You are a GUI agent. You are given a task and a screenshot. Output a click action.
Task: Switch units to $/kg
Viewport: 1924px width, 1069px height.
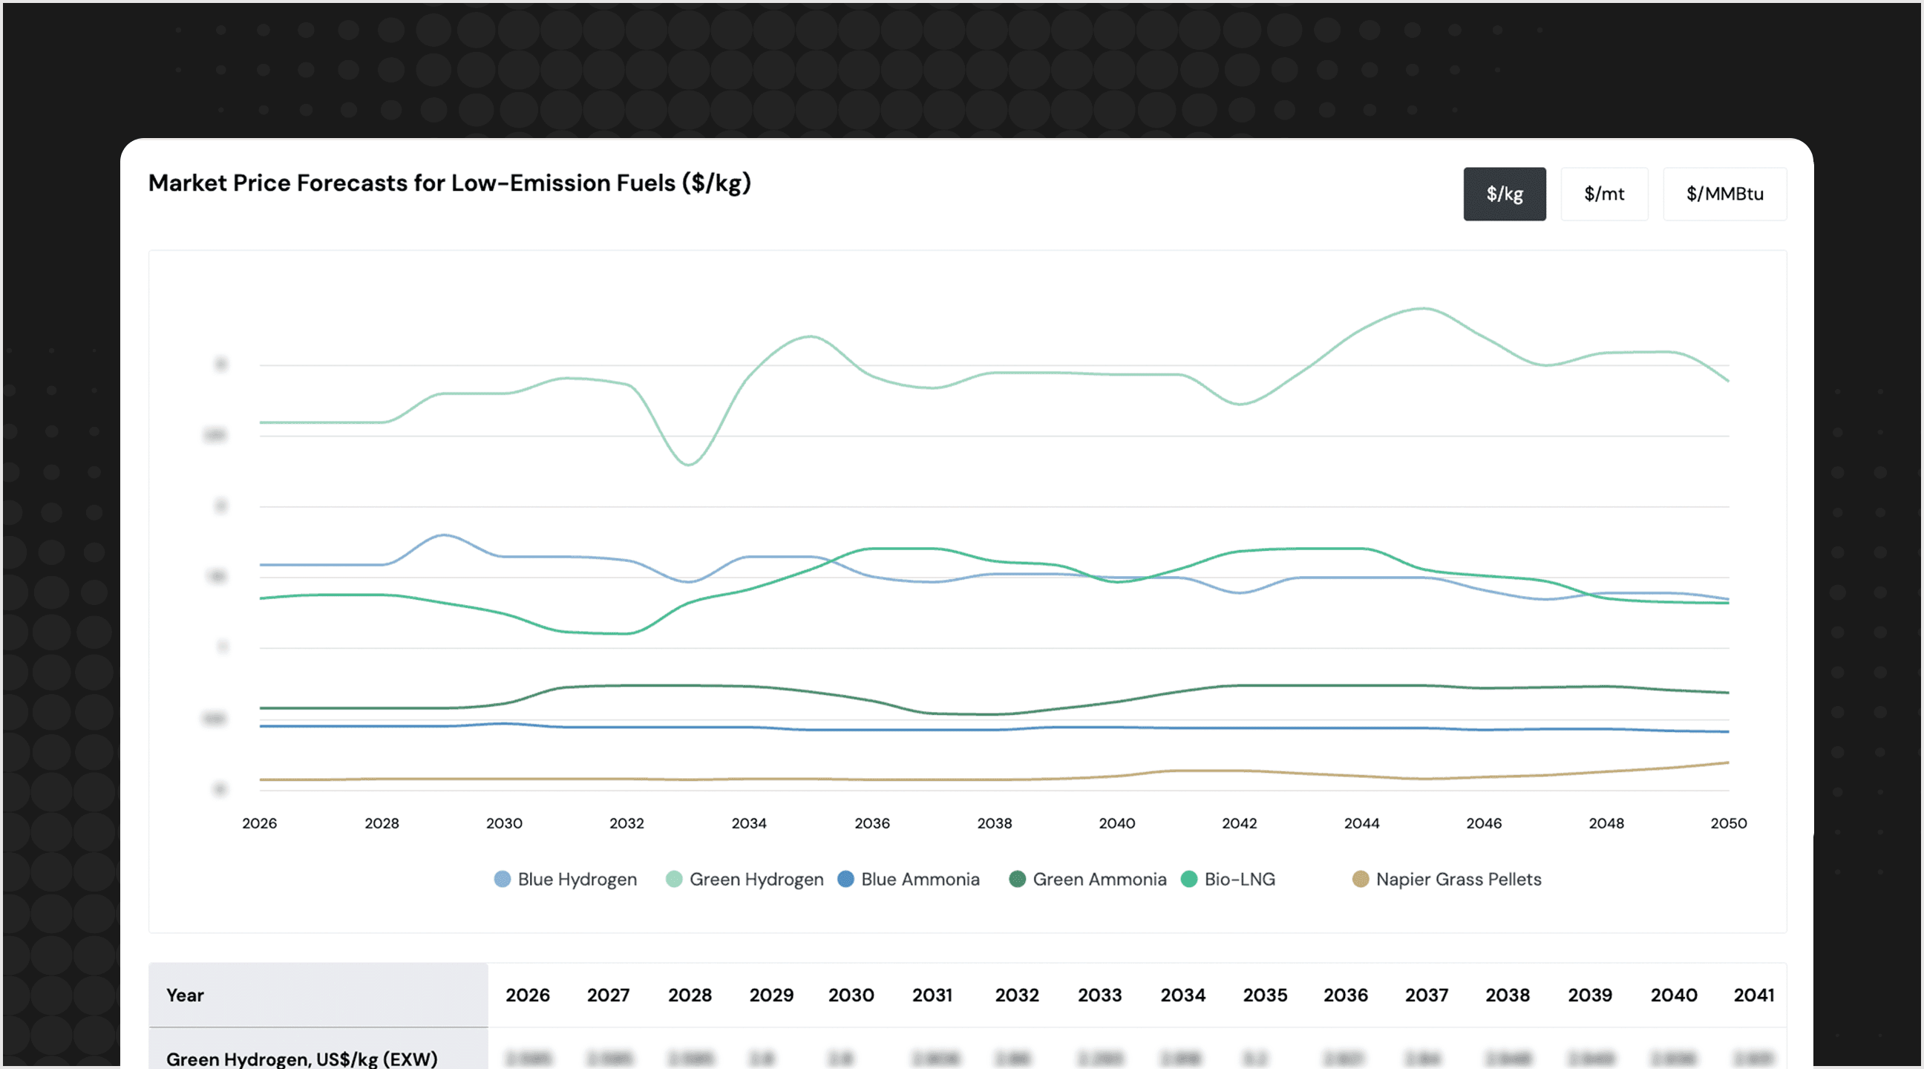[1504, 194]
